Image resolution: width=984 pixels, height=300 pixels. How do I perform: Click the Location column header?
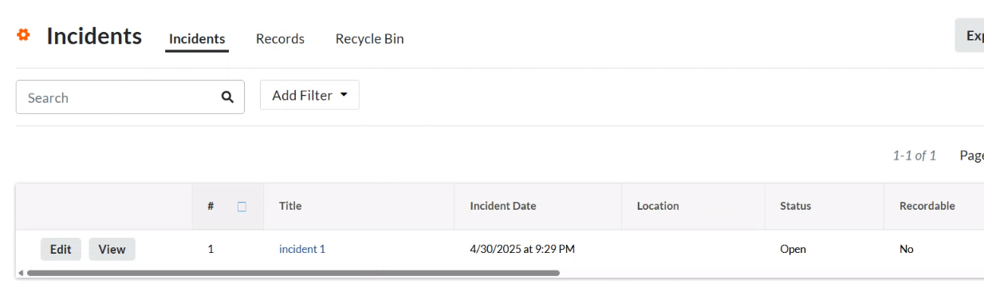pyautogui.click(x=658, y=206)
